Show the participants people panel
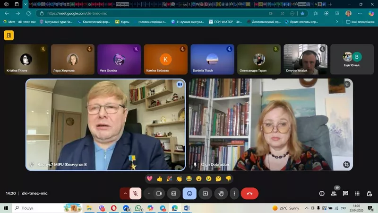This screenshot has width=378, height=213. coord(334,194)
